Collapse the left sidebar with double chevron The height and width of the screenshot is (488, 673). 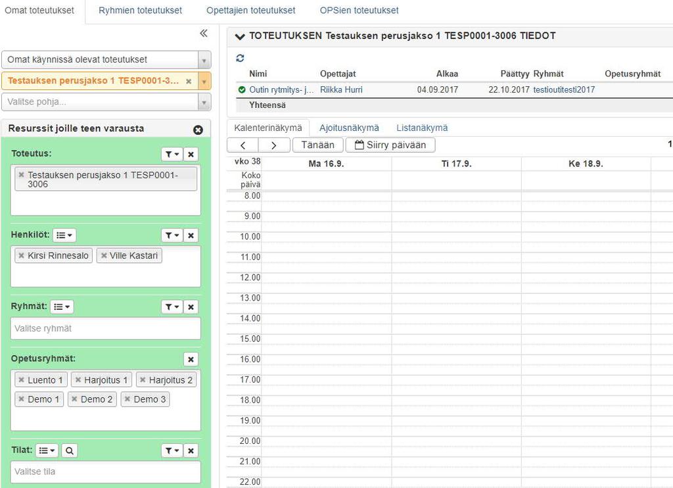204,33
